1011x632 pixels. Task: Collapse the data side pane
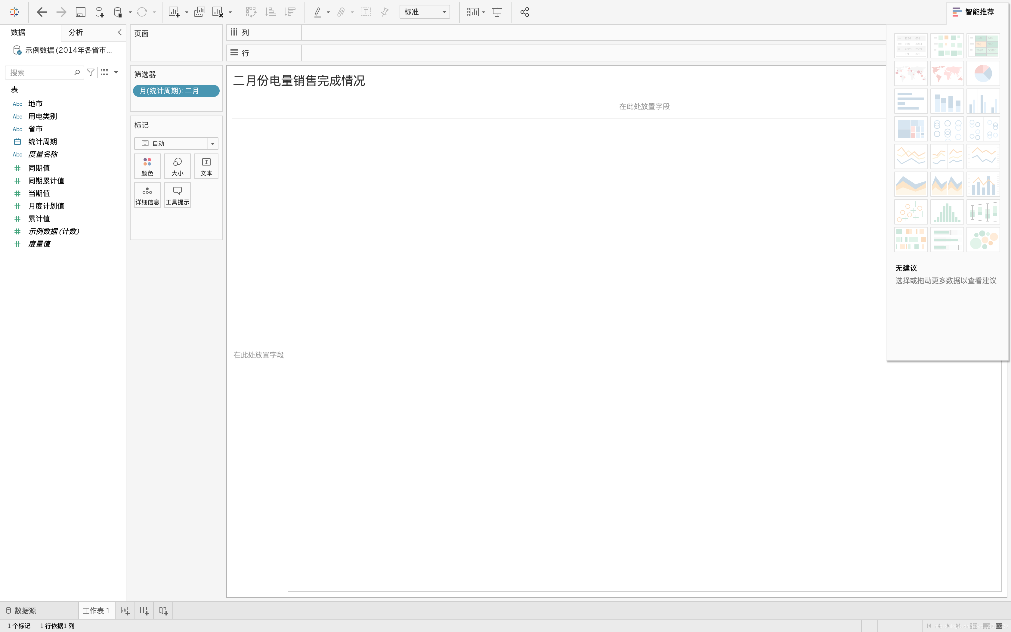(x=119, y=32)
